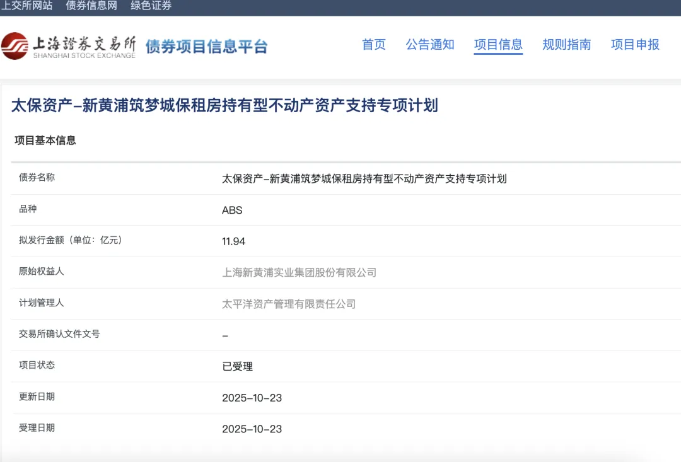Open the 债券信息网 top bar link
Image resolution: width=681 pixels, height=462 pixels.
coord(91,6)
